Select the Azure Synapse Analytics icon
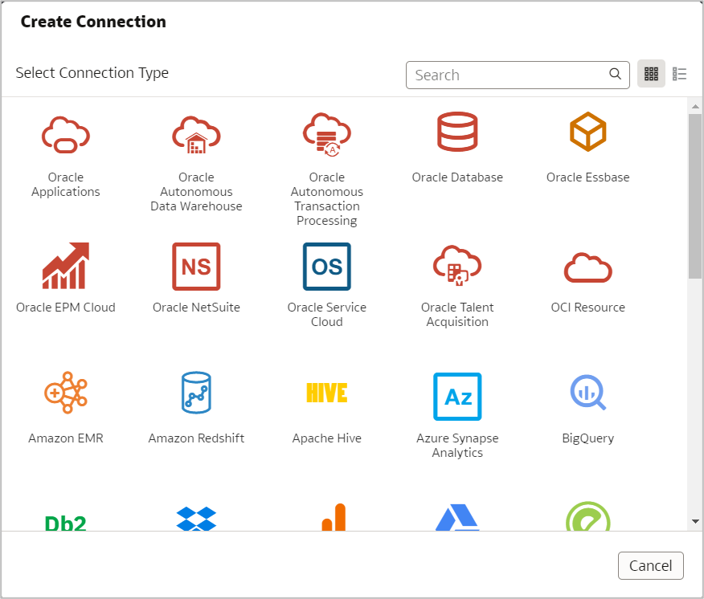Screen dimensions: 704x599 tap(457, 396)
